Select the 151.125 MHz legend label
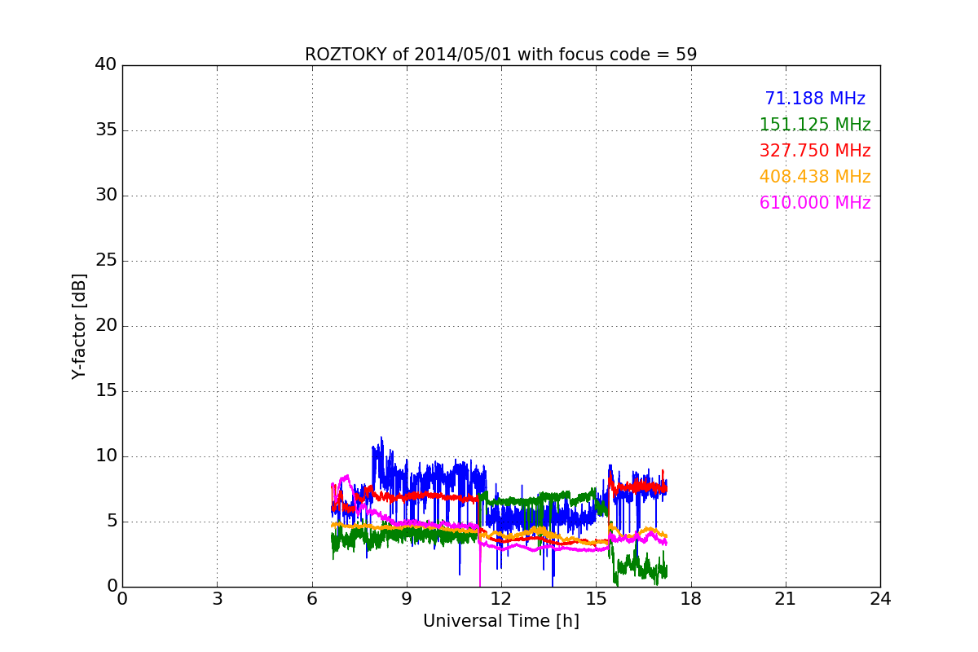 coord(815,125)
